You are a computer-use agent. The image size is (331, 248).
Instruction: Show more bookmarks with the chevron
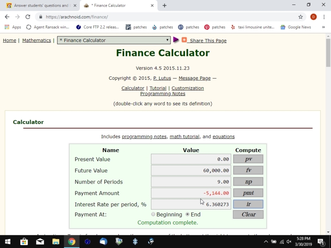coord(323,27)
